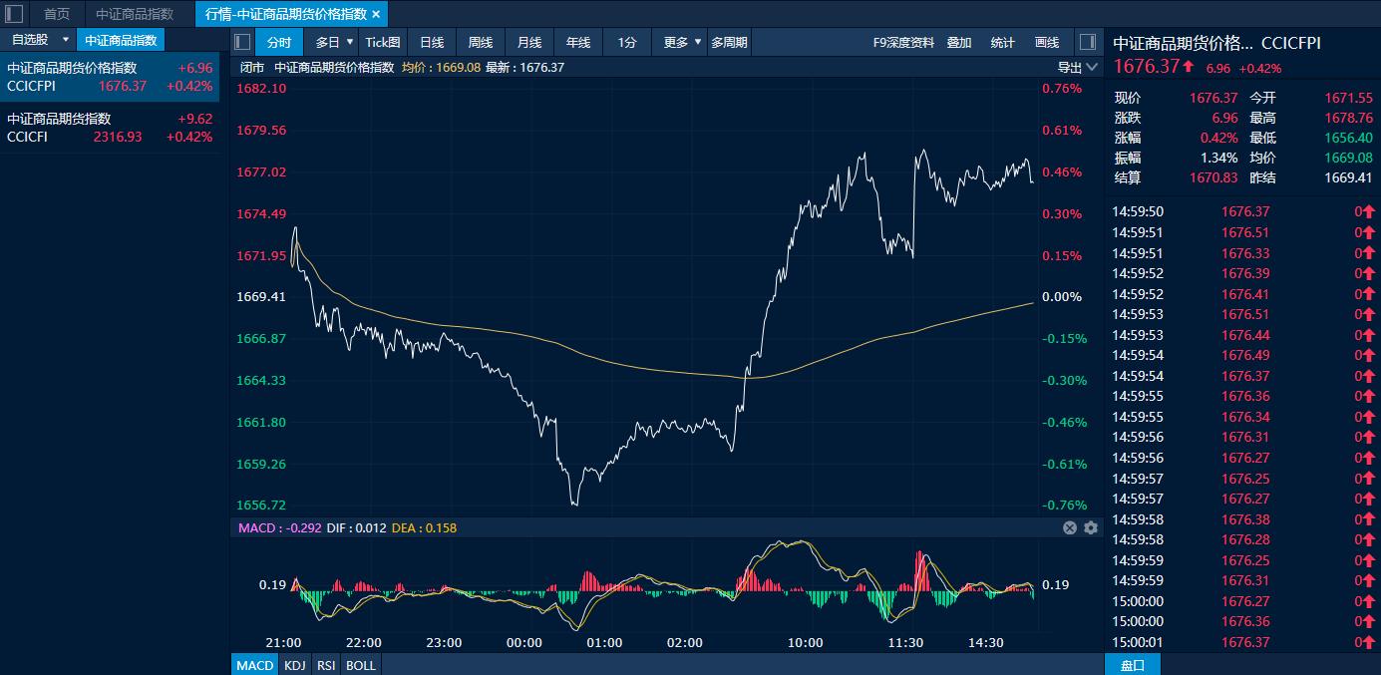Toggle the main left sidebar panel icon
The image size is (1381, 675).
(x=14, y=14)
